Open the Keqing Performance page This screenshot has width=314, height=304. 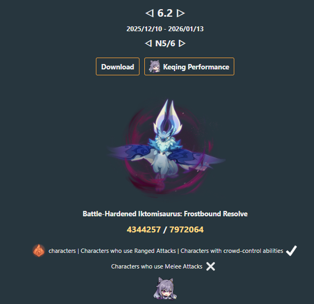[189, 67]
